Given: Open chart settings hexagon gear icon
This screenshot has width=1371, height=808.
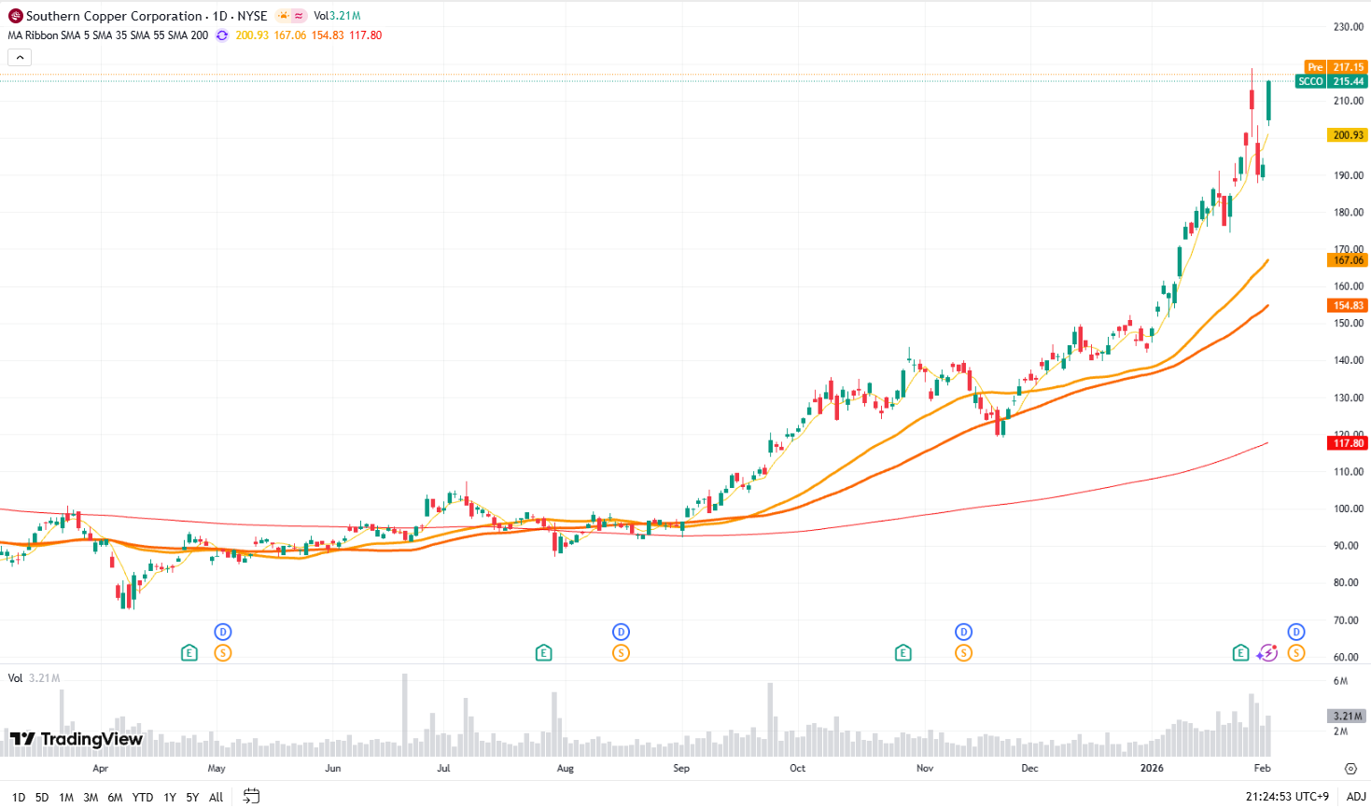Looking at the screenshot, I should point(1350,769).
